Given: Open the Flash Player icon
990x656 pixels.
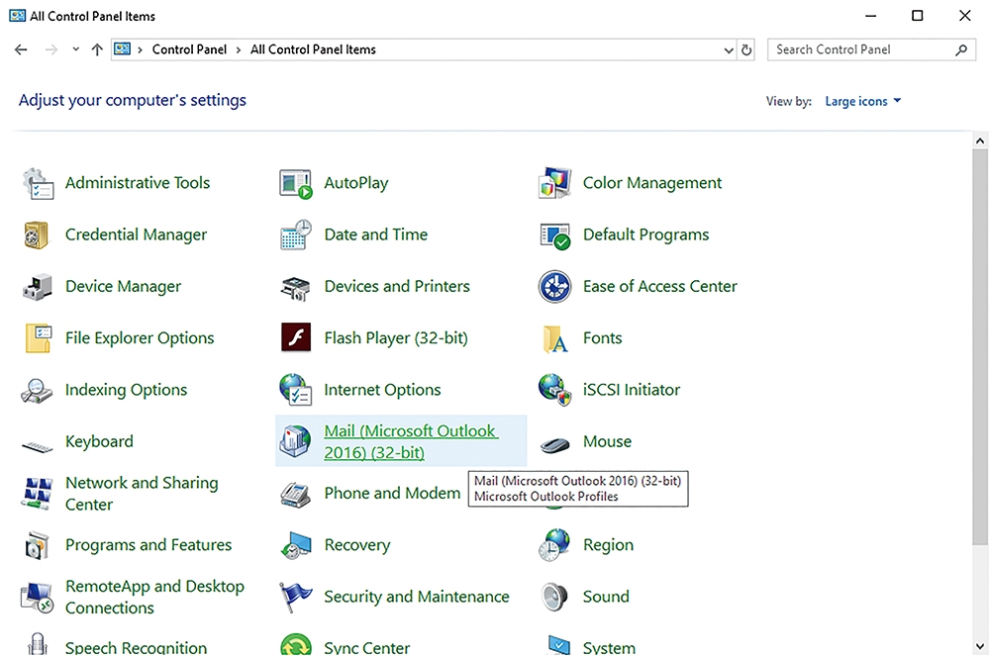Looking at the screenshot, I should click(x=295, y=337).
